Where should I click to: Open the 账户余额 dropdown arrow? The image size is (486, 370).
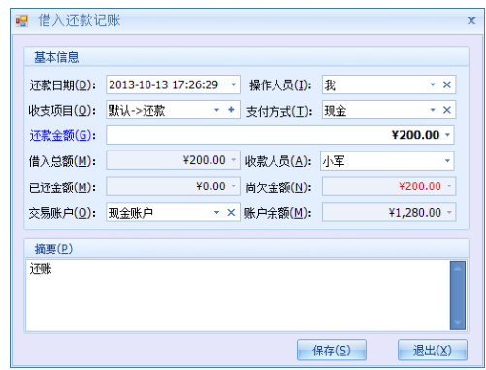[449, 213]
